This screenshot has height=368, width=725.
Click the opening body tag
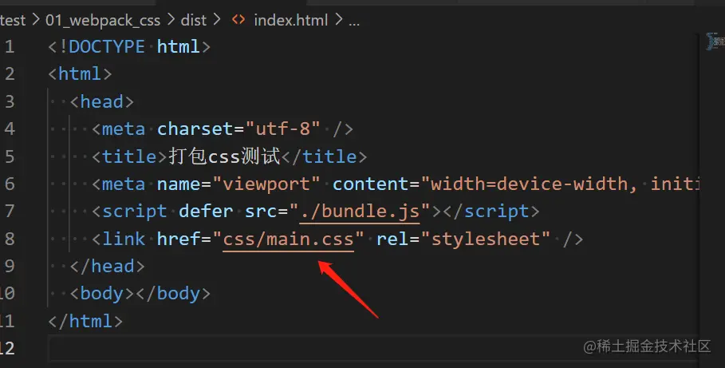102,294
